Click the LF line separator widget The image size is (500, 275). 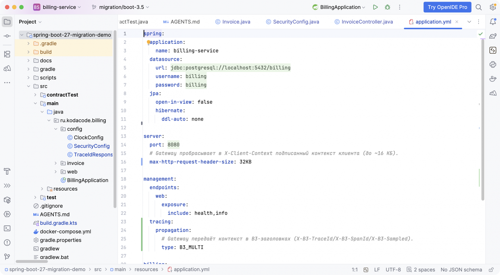(x=377, y=270)
